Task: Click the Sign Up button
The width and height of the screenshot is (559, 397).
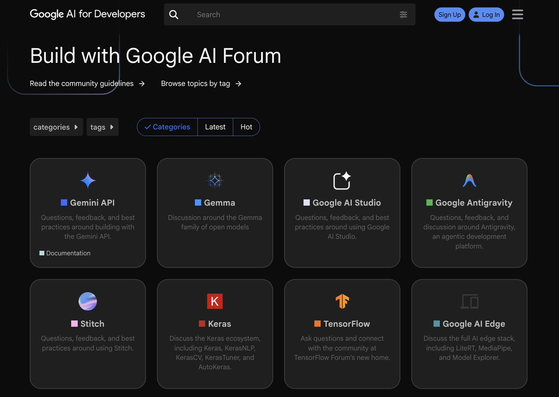Action: tap(450, 14)
